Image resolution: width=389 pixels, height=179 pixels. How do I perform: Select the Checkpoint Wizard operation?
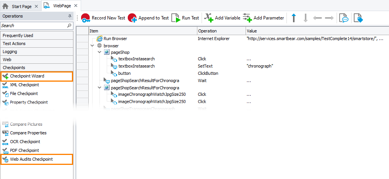pyautogui.click(x=36, y=76)
